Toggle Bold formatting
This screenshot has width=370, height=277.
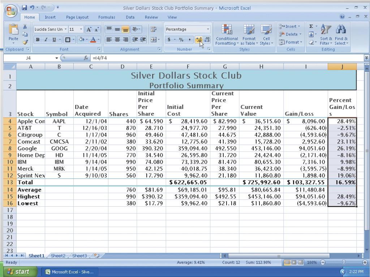38,40
